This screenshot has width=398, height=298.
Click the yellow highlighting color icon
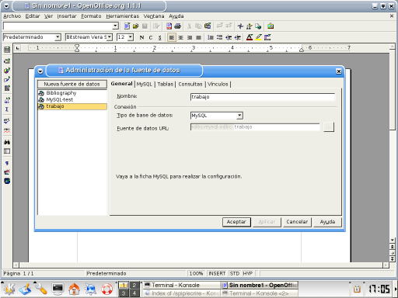259,37
